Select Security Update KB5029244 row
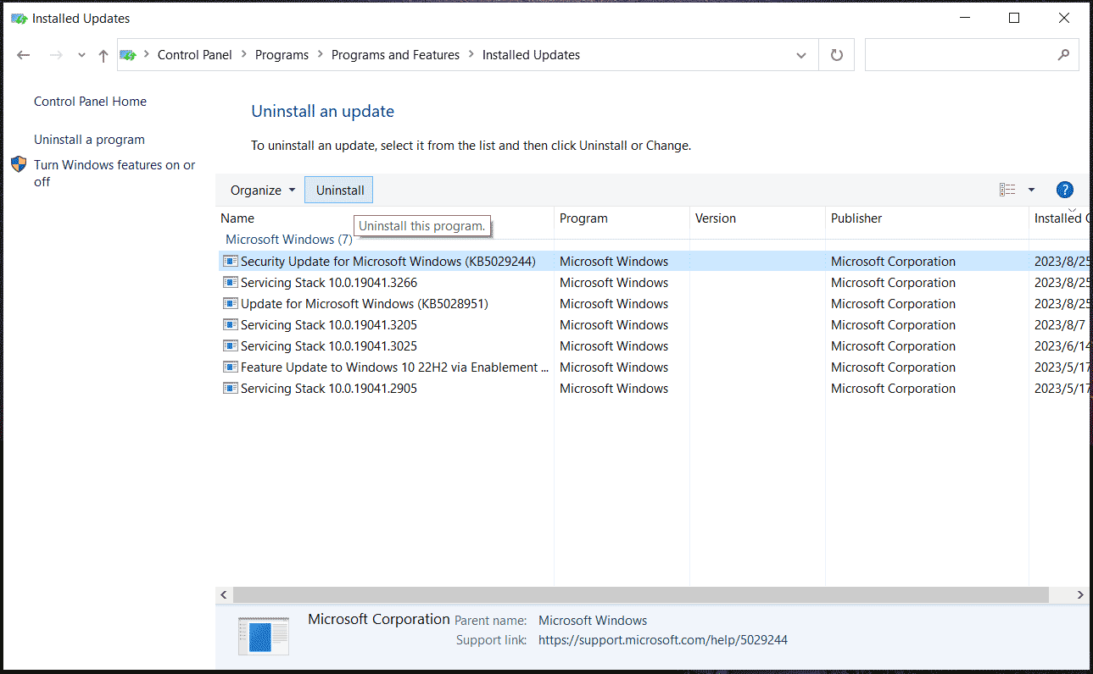This screenshot has width=1093, height=674. click(653, 262)
